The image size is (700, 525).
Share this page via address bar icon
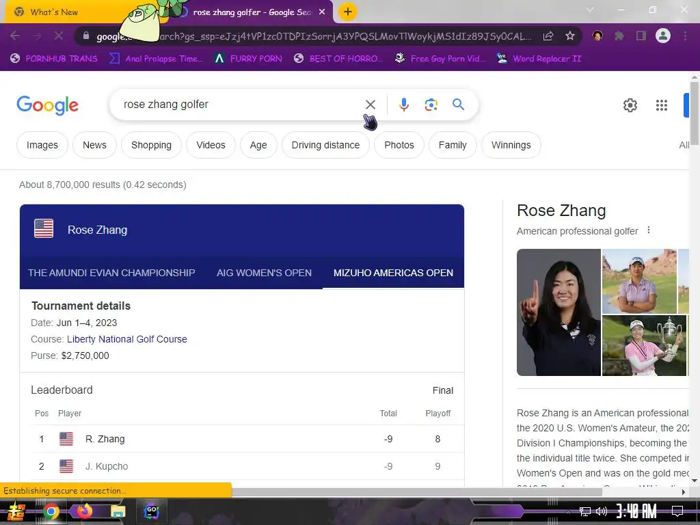[x=548, y=36]
